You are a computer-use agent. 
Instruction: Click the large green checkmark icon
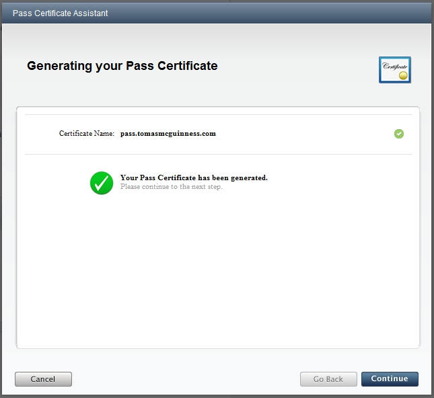pos(101,182)
